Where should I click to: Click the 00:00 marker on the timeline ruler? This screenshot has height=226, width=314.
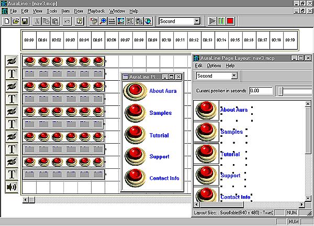[29, 40]
